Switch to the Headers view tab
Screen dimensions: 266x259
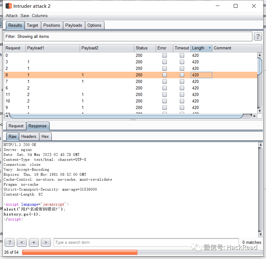[x=29, y=136]
